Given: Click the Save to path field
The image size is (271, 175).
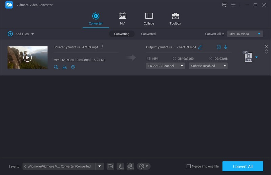Looking at the screenshot, I should coord(59,166).
